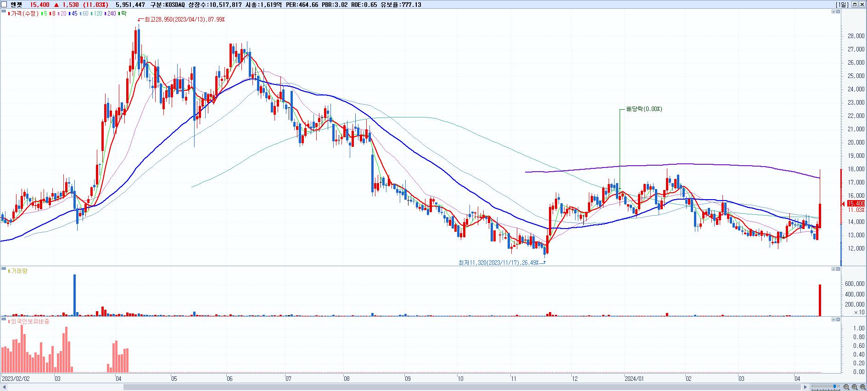This screenshot has height=391, width=867.
Task: Click the scroll right arrow on timeline scrollbar
Action: click(805, 387)
